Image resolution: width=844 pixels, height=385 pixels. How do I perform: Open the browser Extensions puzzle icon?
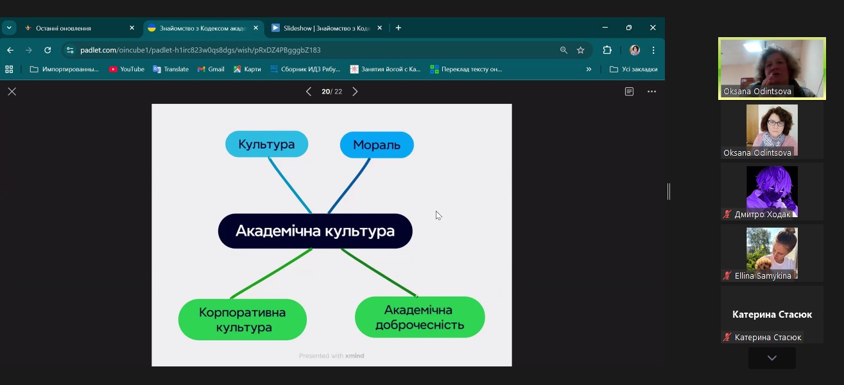point(607,49)
